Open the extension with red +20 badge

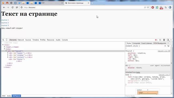(x=161, y=8)
